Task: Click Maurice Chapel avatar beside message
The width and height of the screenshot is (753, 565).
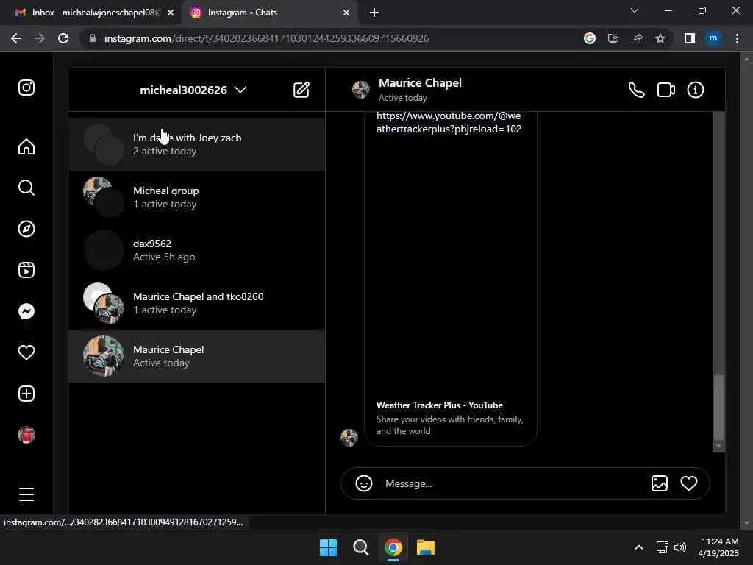Action: (x=349, y=437)
